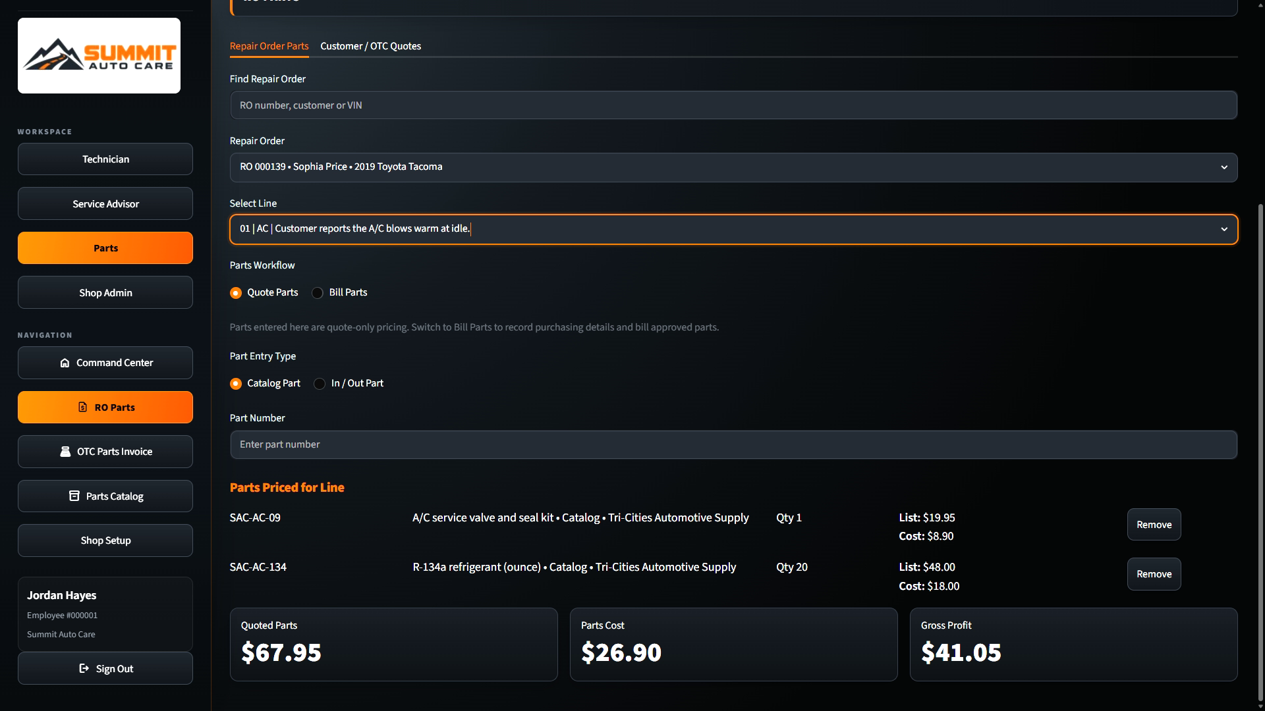The width and height of the screenshot is (1265, 711).
Task: Click the Gross Profit $41.05 value
Action: click(961, 652)
